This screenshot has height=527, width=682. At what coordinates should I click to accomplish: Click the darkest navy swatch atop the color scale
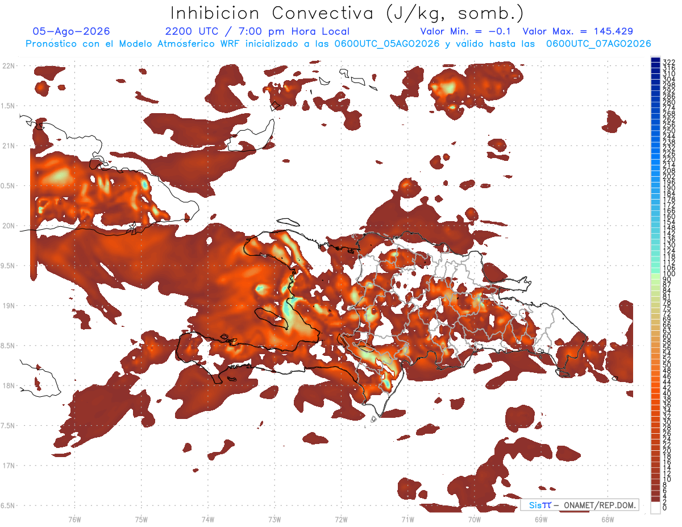656,60
